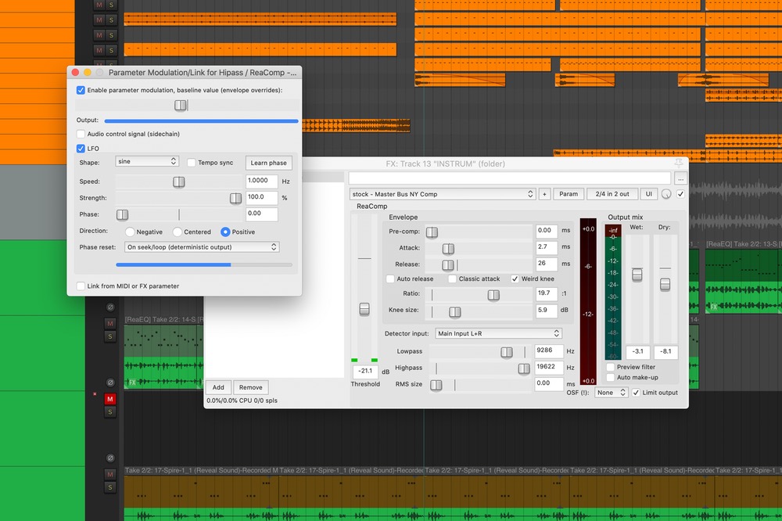This screenshot has height=521, width=782.
Task: Click the FX badge on the green ReaEQ item
Action: pos(132,383)
